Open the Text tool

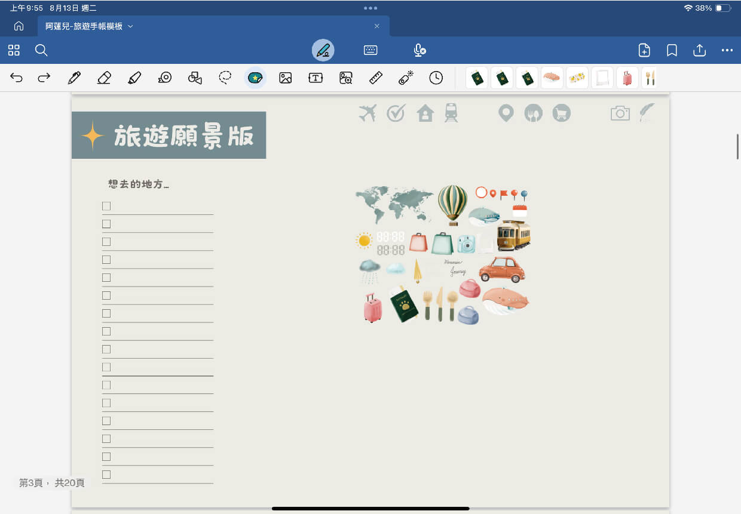coord(316,78)
